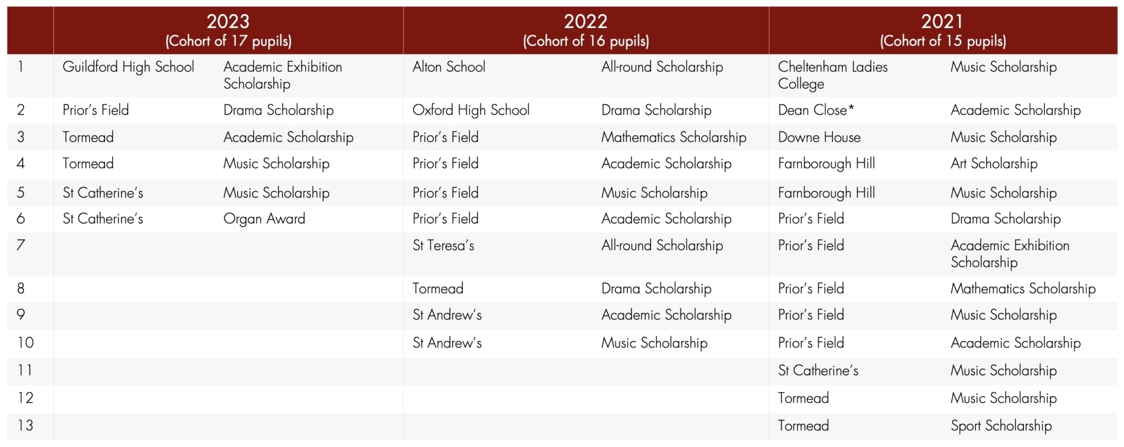Click St Catherine's in 2021 row 11
The height and width of the screenshot is (447, 1124).
pyautogui.click(x=818, y=371)
